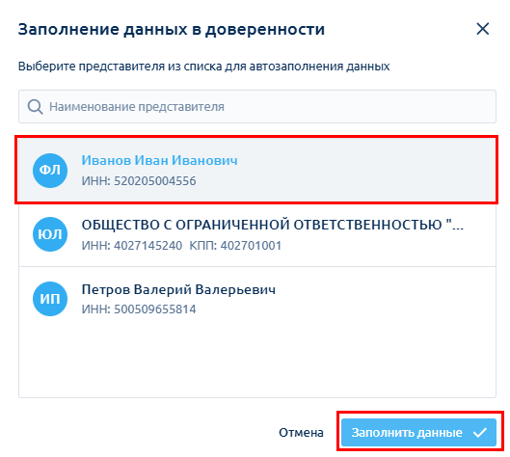Confirm with Заполнить данные button
Viewport: 510px width, 457px height.
coord(419,432)
